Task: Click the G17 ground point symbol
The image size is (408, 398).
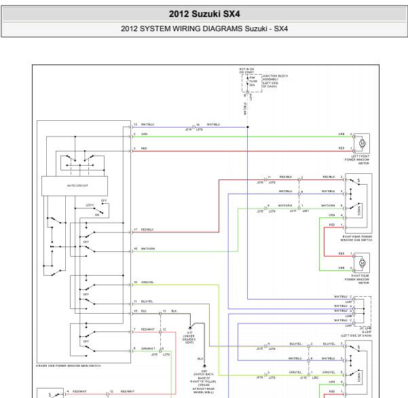Action: (190, 328)
